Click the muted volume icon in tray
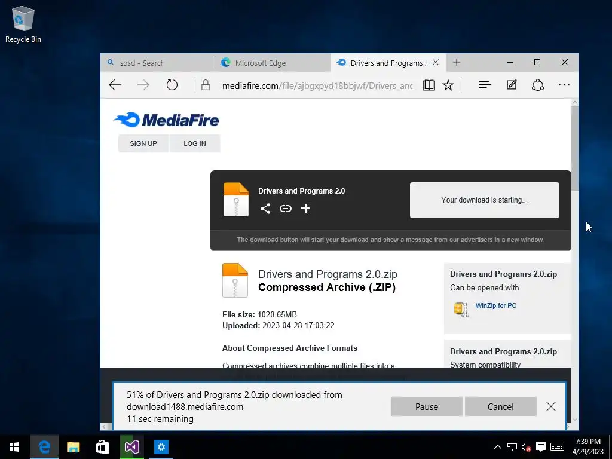Image resolution: width=612 pixels, height=459 pixels. coord(526,447)
